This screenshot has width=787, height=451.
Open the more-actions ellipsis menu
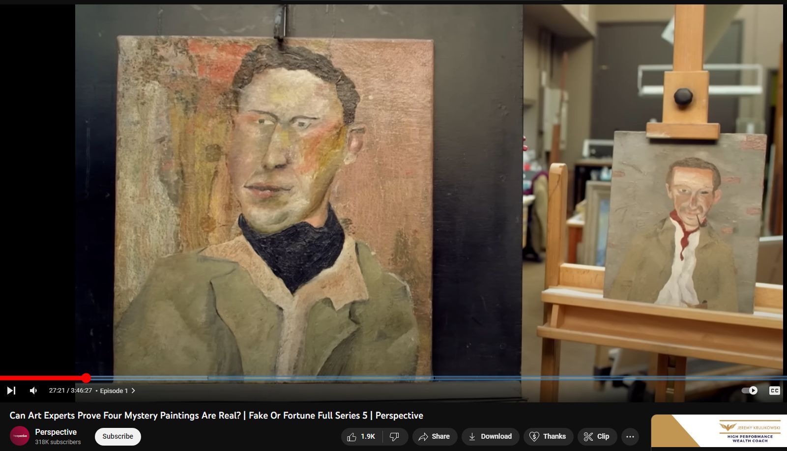click(630, 436)
